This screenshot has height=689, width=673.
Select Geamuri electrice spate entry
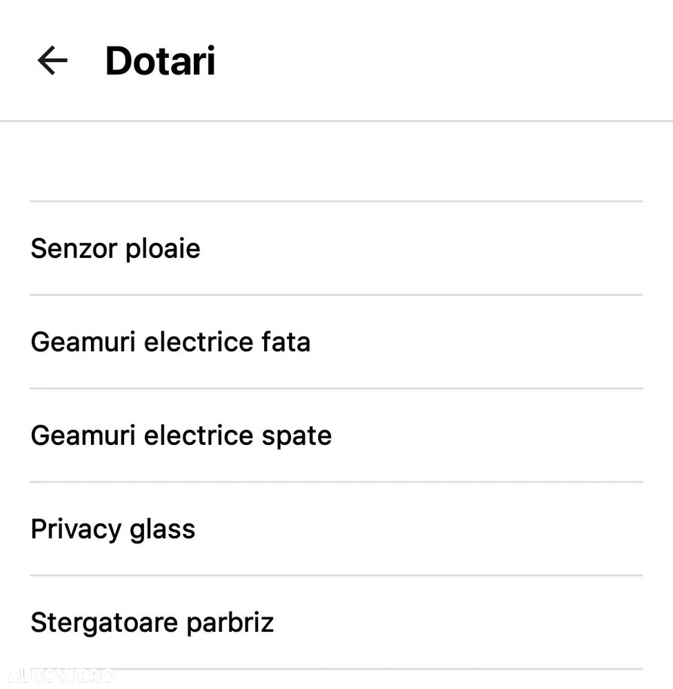181,436
